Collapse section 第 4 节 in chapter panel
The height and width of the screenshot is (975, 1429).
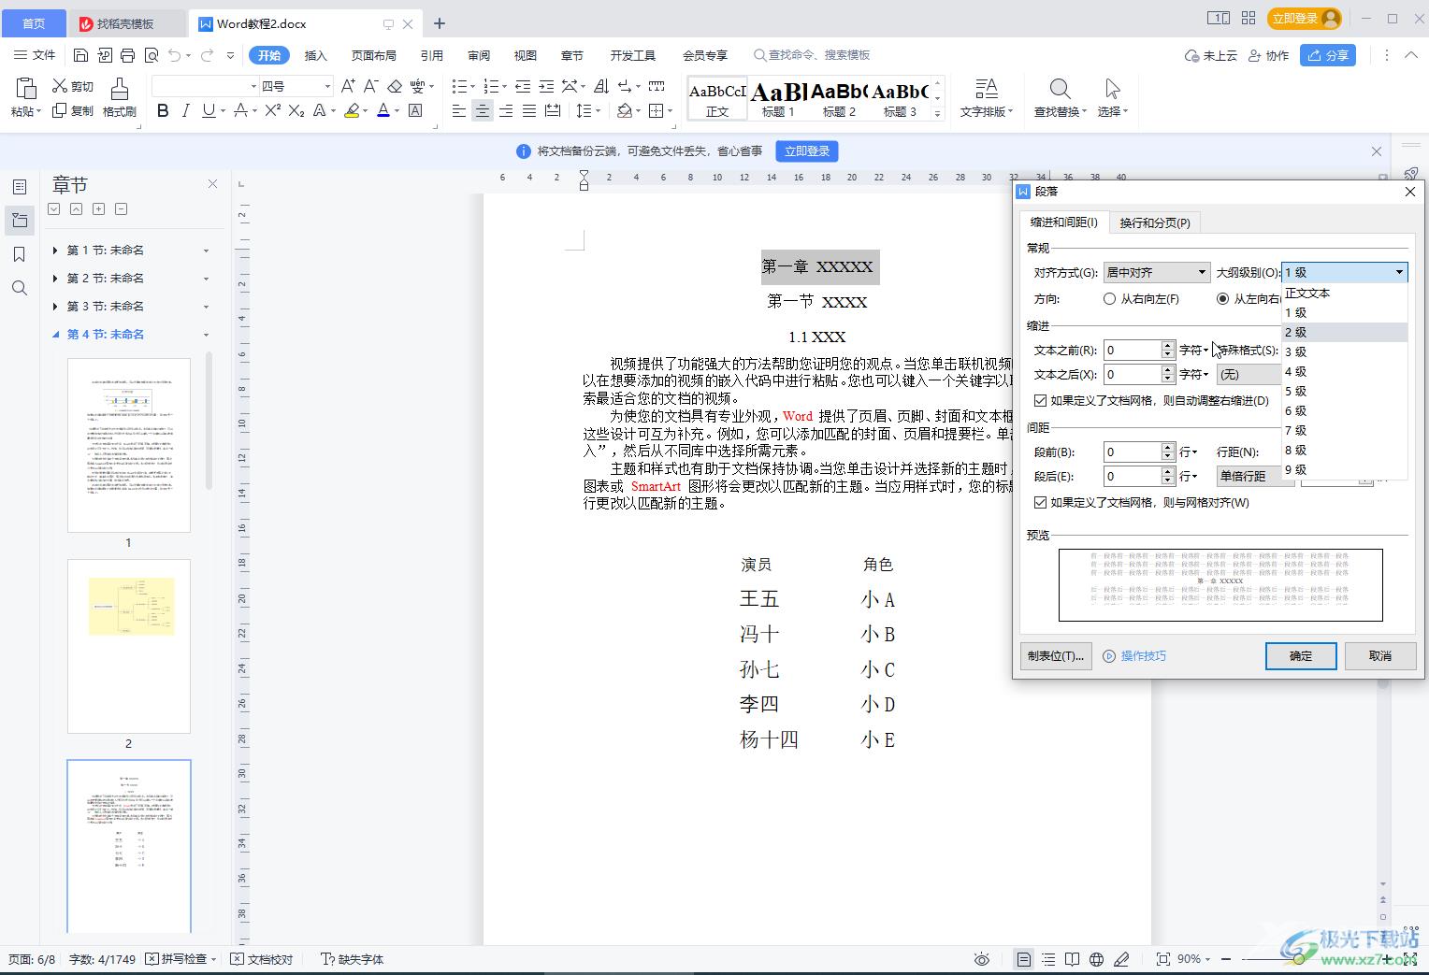click(55, 334)
